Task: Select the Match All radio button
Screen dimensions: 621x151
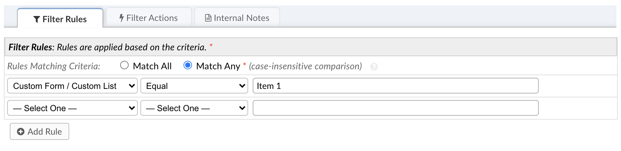Action: coord(124,65)
